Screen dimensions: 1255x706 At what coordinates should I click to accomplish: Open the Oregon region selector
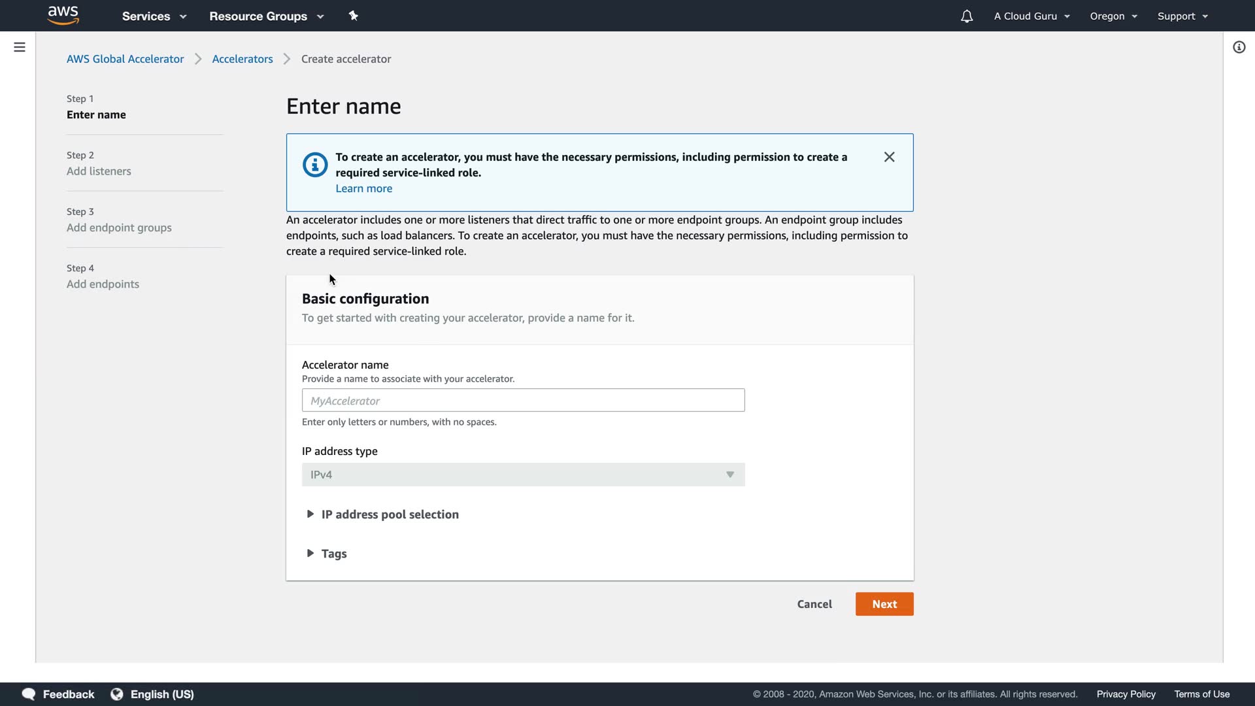click(x=1113, y=16)
